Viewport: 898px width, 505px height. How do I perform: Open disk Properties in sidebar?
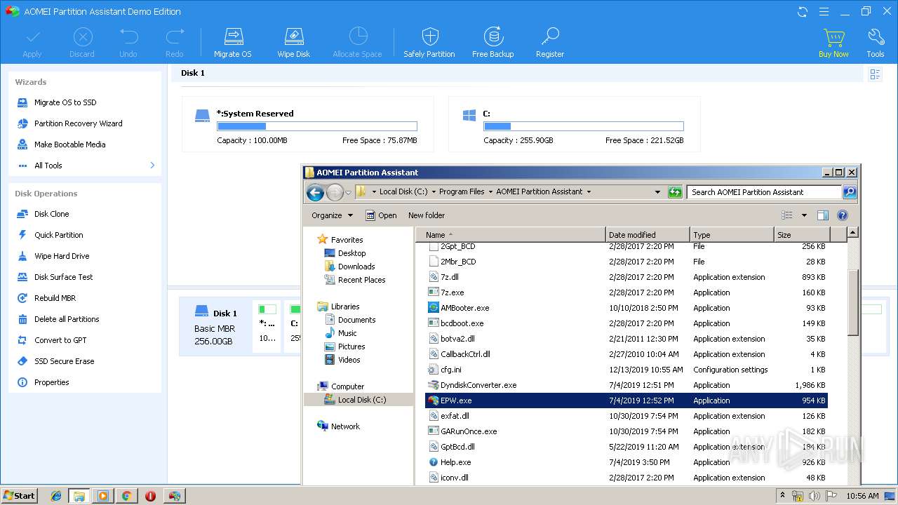51,382
